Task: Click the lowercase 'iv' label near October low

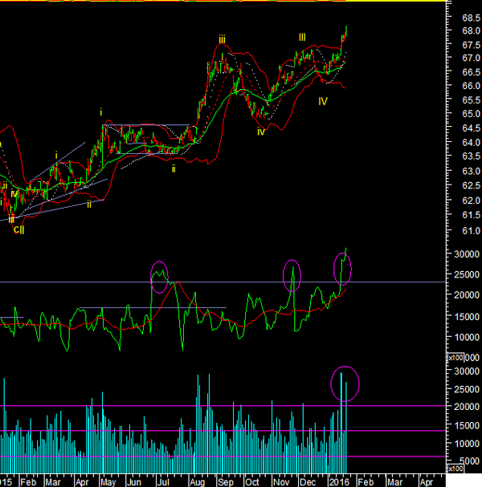Action: pos(261,131)
